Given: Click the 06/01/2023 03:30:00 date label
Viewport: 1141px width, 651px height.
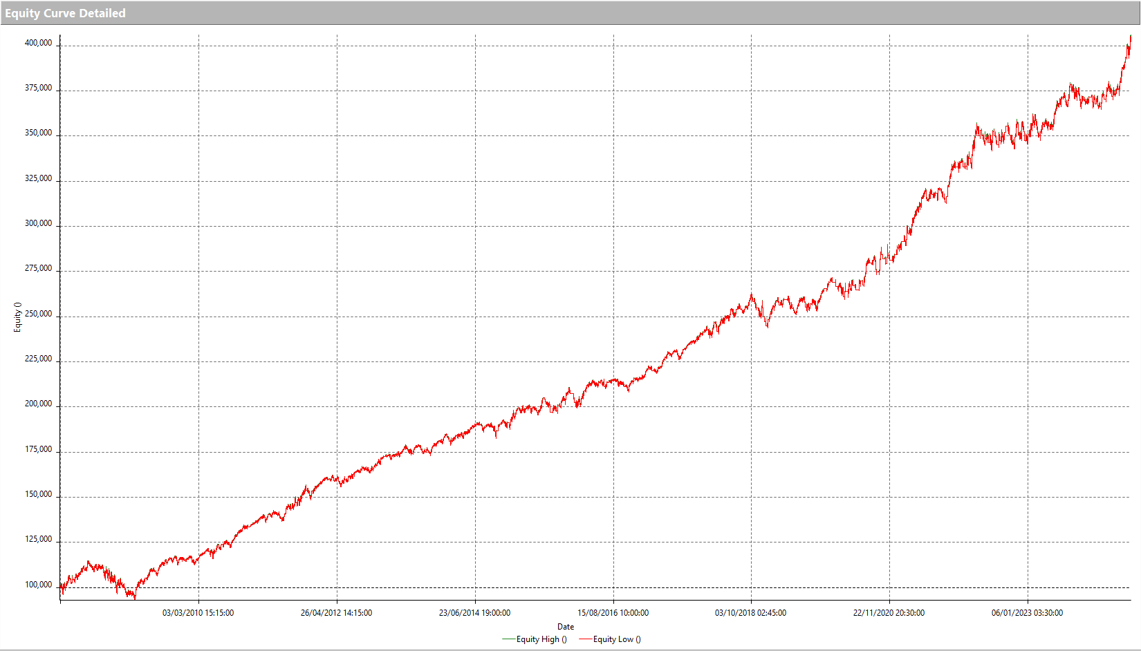Looking at the screenshot, I should point(1027,613).
